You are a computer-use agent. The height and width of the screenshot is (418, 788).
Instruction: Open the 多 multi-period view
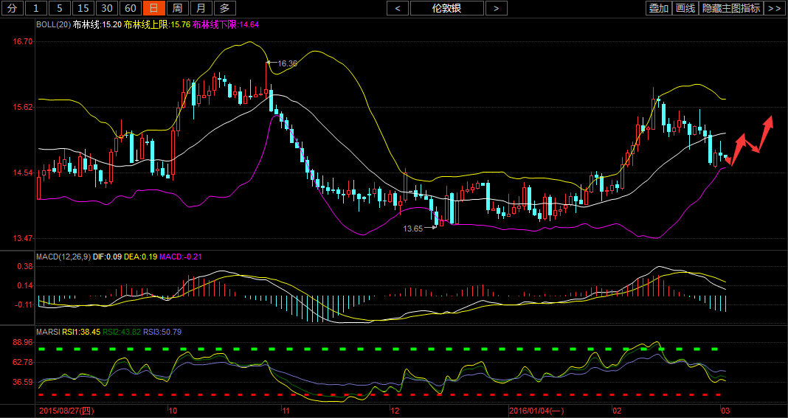[x=225, y=8]
